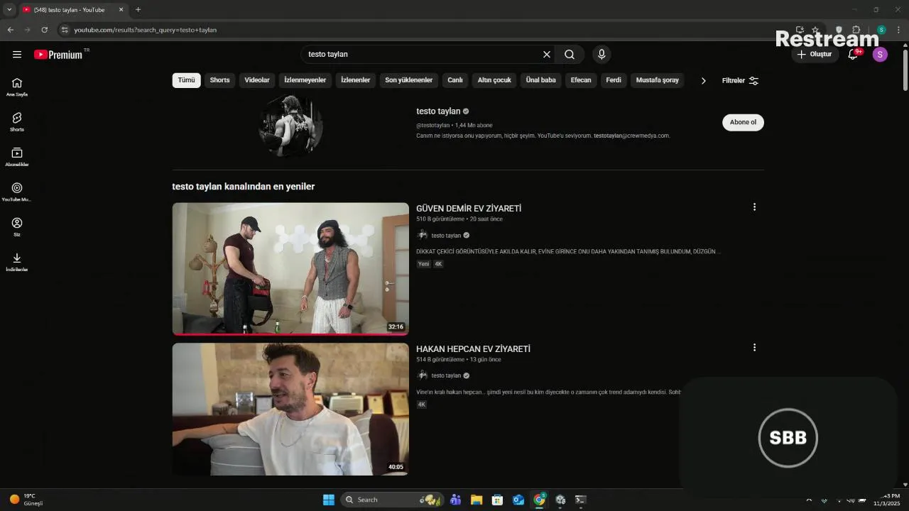
Task: Select the Shorts filter chip
Action: tap(219, 80)
